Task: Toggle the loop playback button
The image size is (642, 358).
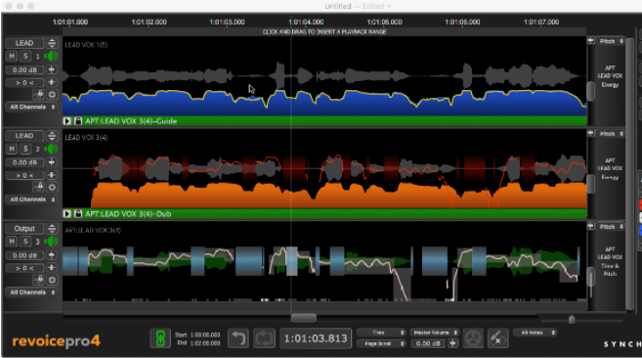Action: pos(264,338)
